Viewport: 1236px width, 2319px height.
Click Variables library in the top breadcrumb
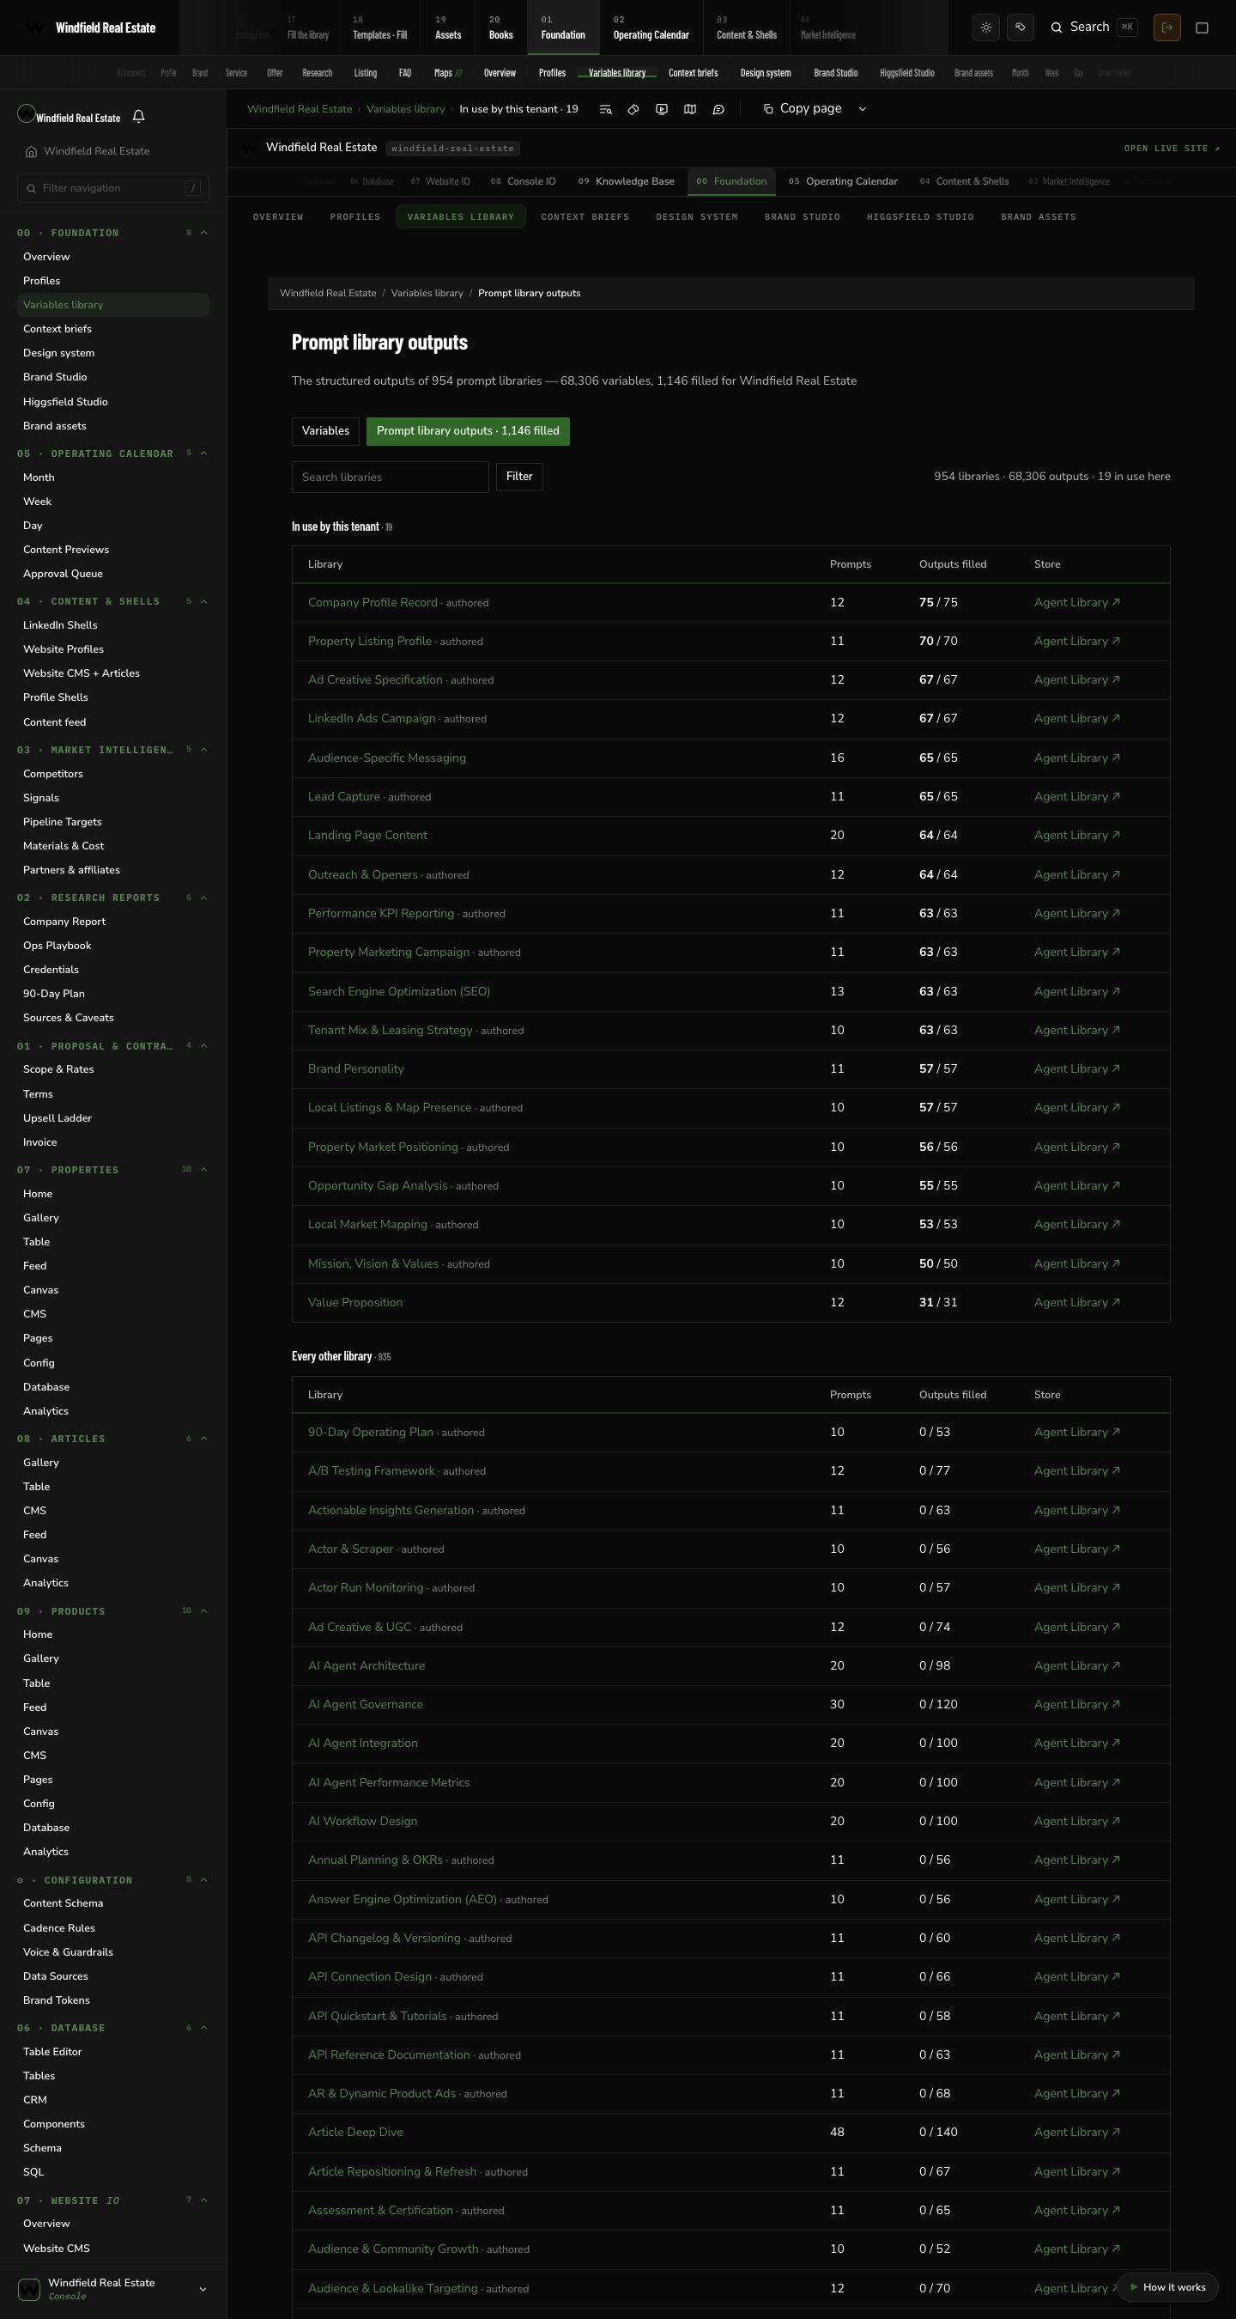pyautogui.click(x=406, y=109)
